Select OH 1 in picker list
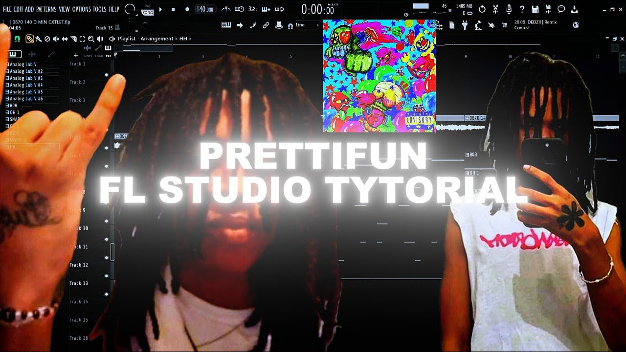Image resolution: width=626 pixels, height=352 pixels. [13, 112]
